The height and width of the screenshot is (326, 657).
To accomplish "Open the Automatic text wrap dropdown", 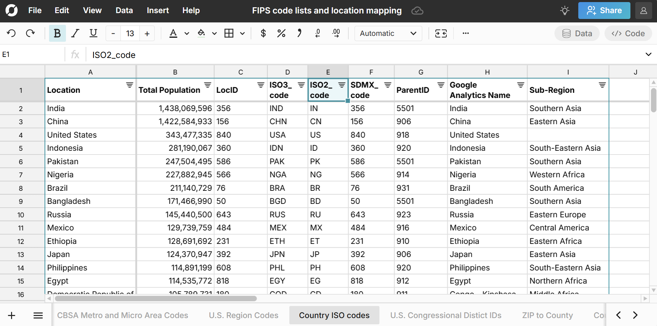I will click(388, 33).
